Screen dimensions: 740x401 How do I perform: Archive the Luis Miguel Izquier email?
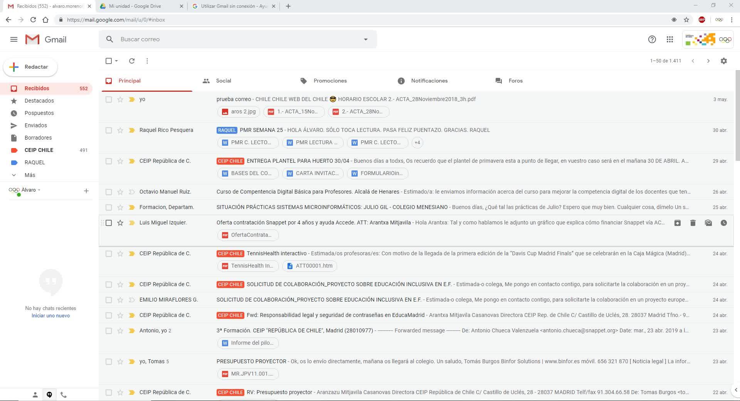678,223
